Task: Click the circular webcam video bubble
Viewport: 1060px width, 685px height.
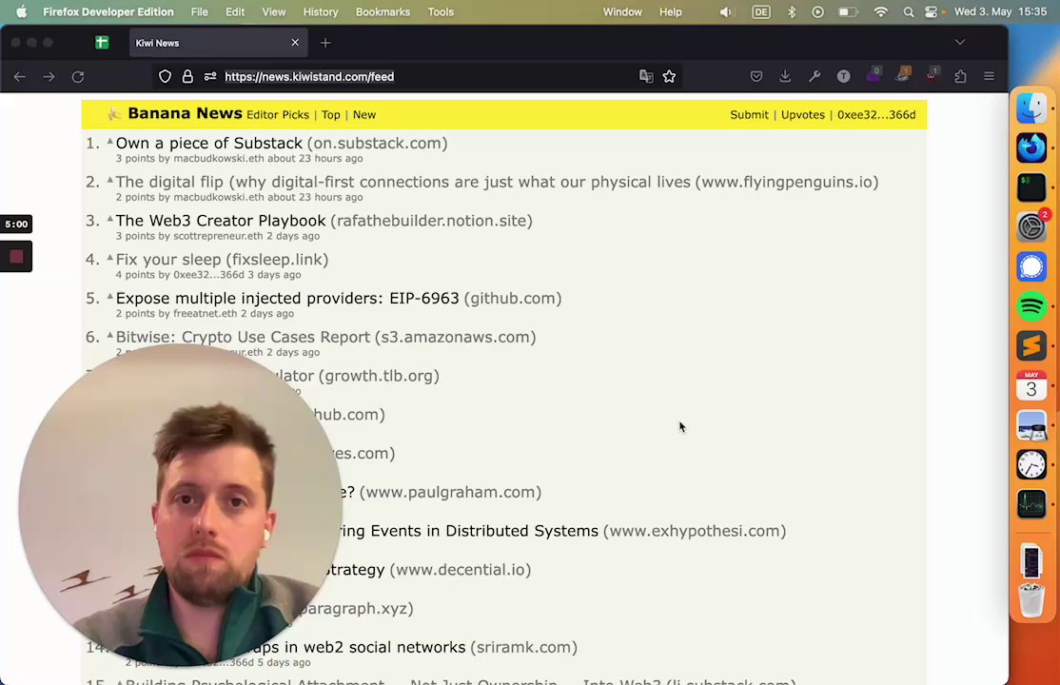Action: (180, 505)
